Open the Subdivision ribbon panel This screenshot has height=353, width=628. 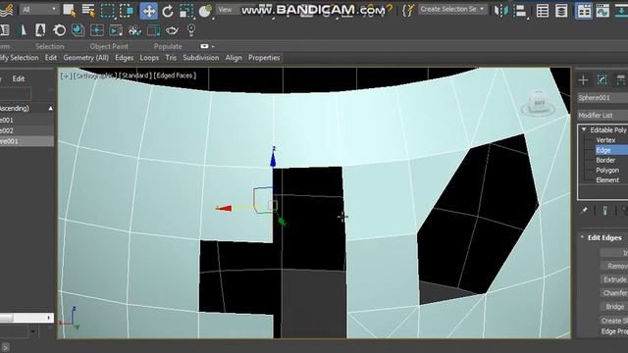tap(200, 58)
